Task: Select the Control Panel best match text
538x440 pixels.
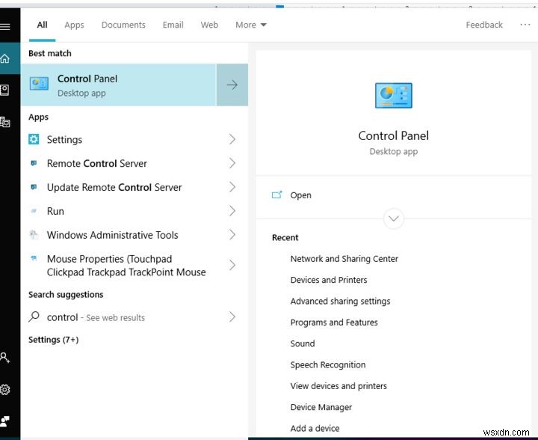Action: pos(87,79)
